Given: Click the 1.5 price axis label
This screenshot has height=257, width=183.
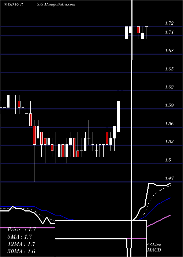Looking at the screenshot, I should [x=168, y=160].
